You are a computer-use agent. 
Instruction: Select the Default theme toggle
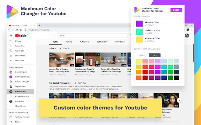click(x=142, y=55)
